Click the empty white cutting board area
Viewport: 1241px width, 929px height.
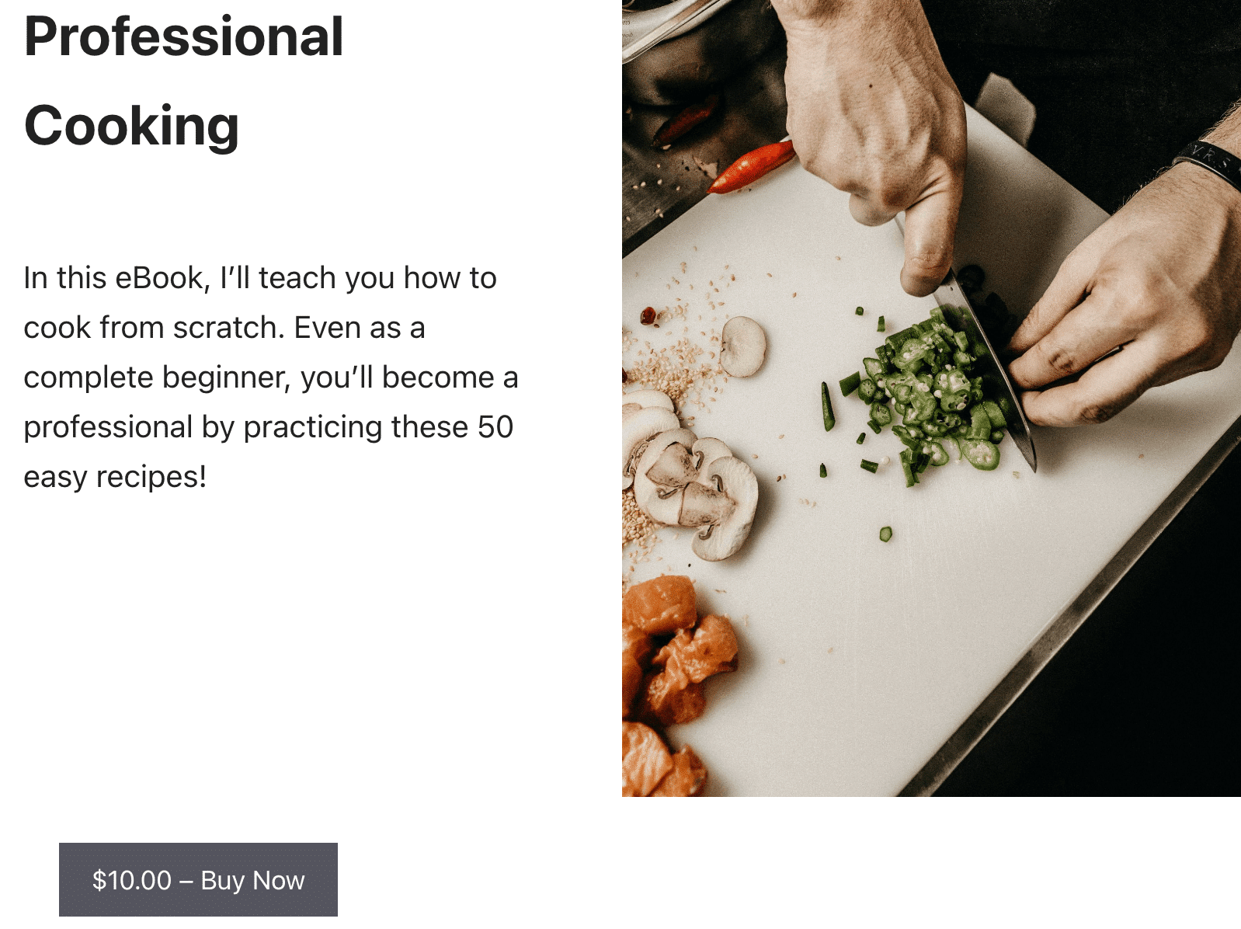pos(893,660)
